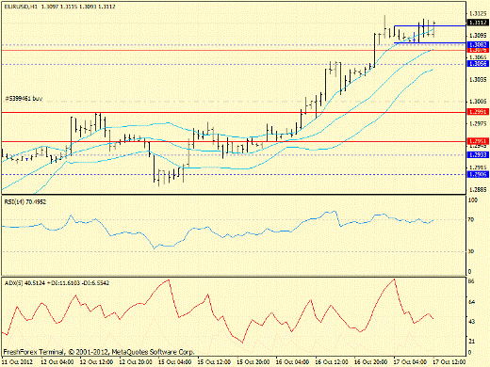The image size is (490, 367).
Task: Select the blue price label 1.2906
Action: [478, 174]
